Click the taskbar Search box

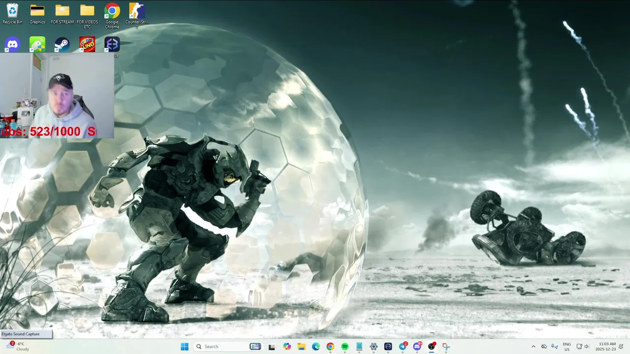228,347
